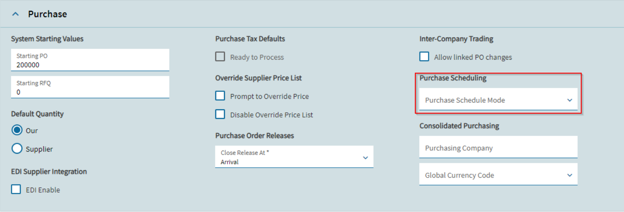Viewport: 624px width, 212px height.
Task: Check Disable Override Price List
Action: pyautogui.click(x=221, y=114)
